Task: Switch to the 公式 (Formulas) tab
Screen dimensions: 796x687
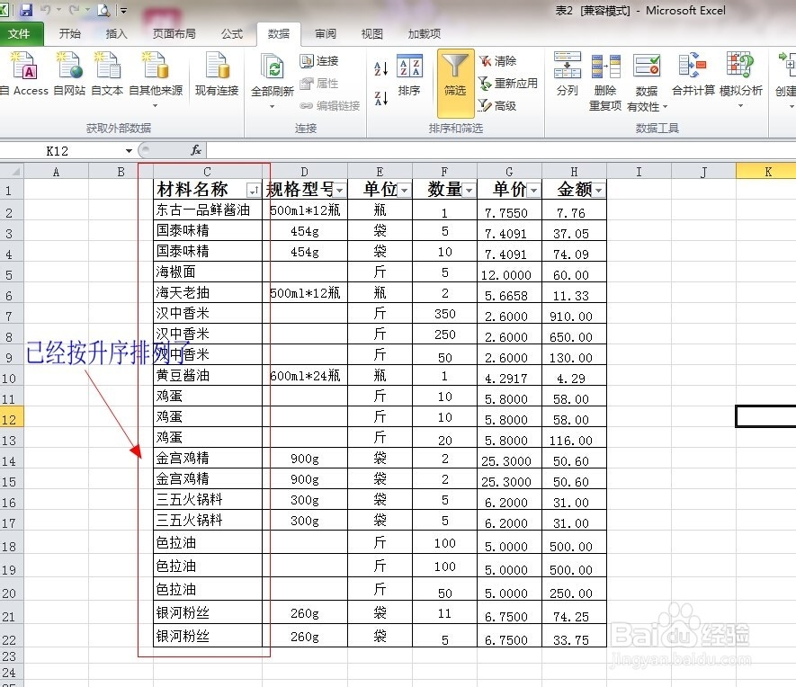Action: (232, 34)
